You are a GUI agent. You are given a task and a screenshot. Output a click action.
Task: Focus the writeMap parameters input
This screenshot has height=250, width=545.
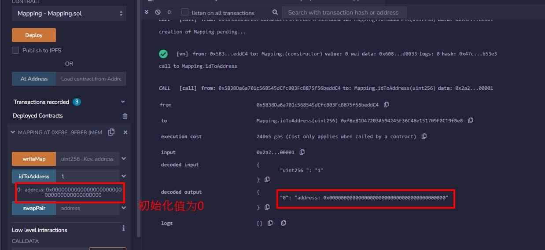[x=88, y=158]
